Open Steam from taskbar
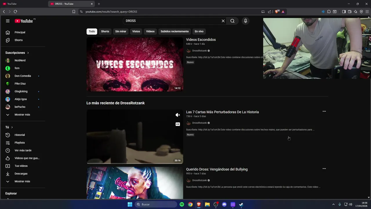This screenshot has width=371, height=209. tap(241, 204)
